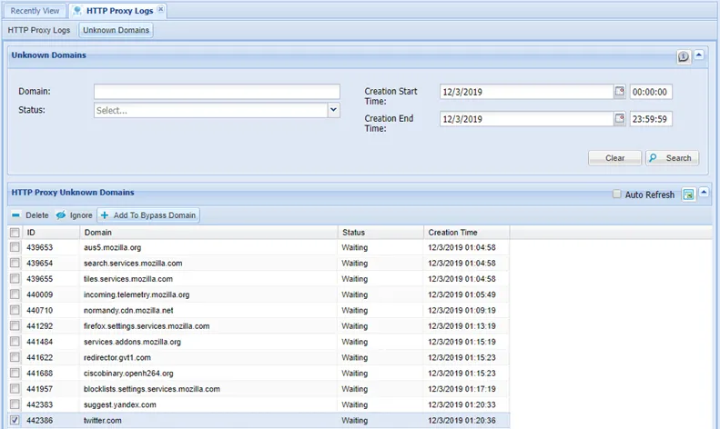The image size is (720, 429).
Task: Collapse the Unknown Domains search panel
Action: pos(699,55)
